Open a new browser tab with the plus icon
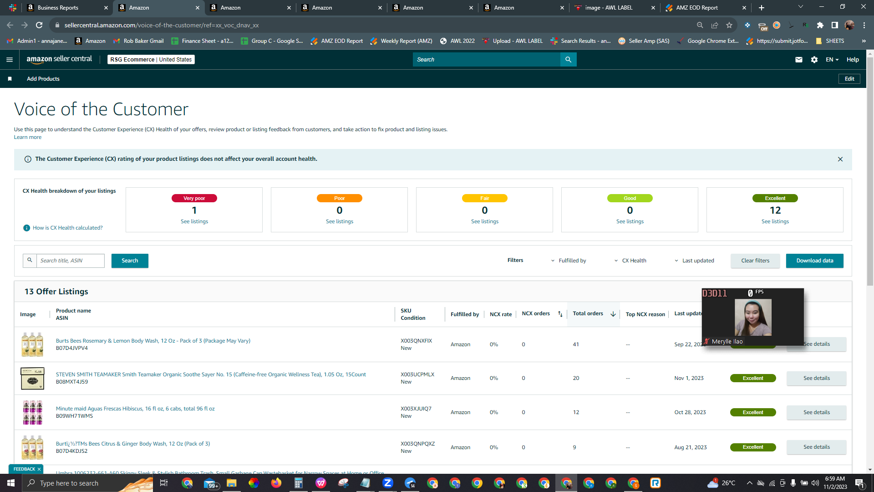The height and width of the screenshot is (492, 874). [x=762, y=8]
